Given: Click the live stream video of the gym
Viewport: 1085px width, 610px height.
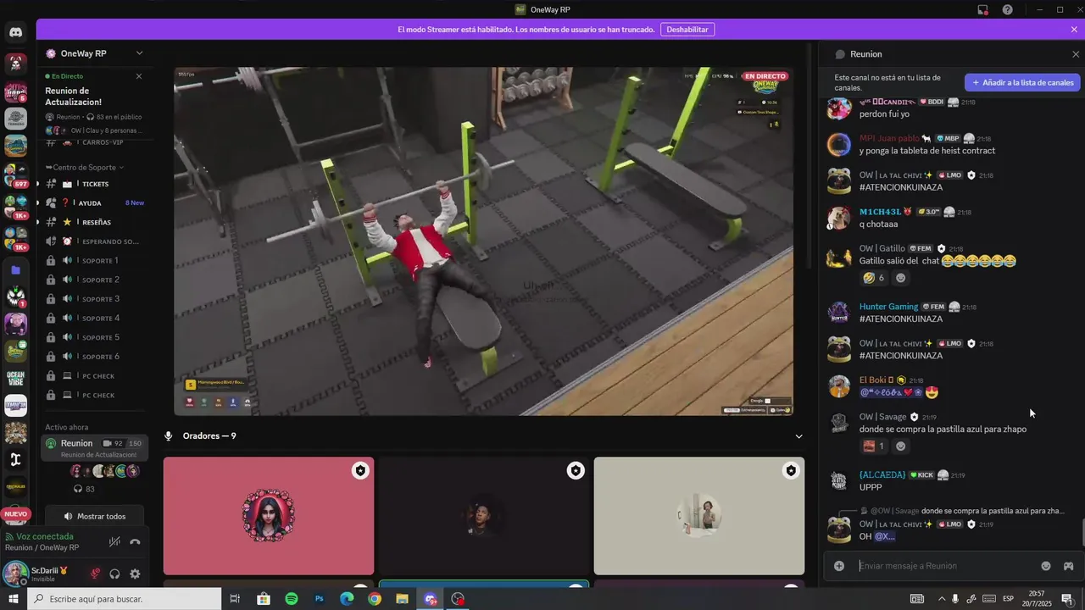Looking at the screenshot, I should tap(483, 241).
